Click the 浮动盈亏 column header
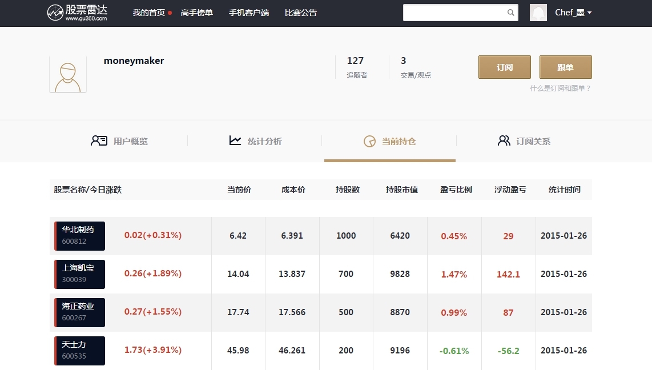The height and width of the screenshot is (370, 652). click(510, 190)
